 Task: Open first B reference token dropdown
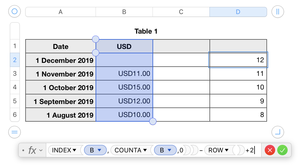pyautogui.click(x=99, y=150)
